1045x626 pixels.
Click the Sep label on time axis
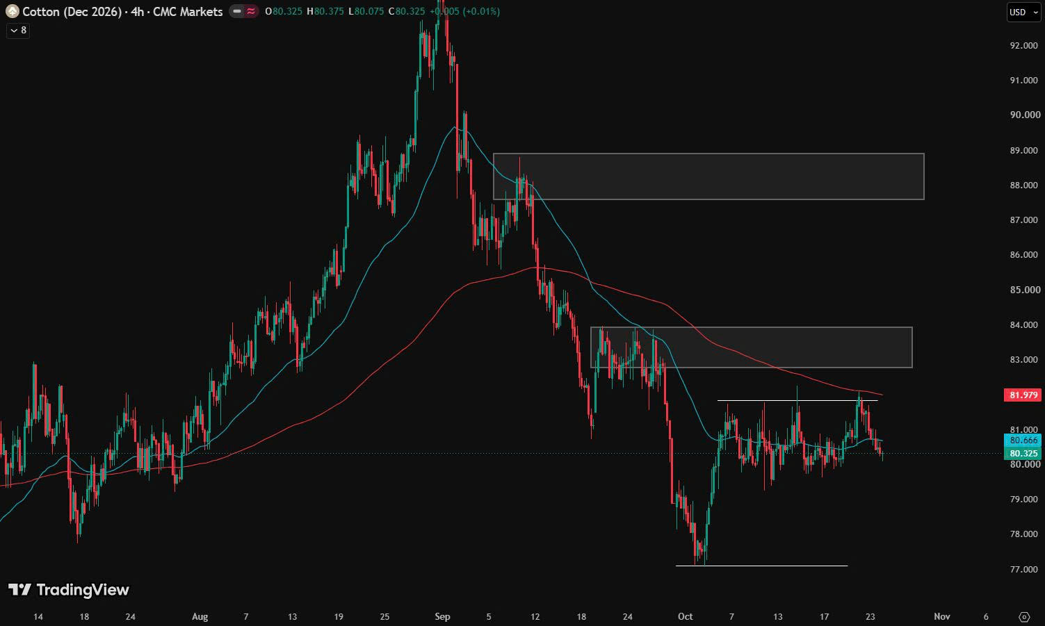442,616
